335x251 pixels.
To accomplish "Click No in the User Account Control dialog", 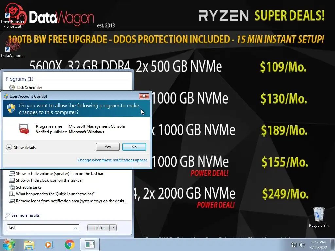I will point(134,147).
